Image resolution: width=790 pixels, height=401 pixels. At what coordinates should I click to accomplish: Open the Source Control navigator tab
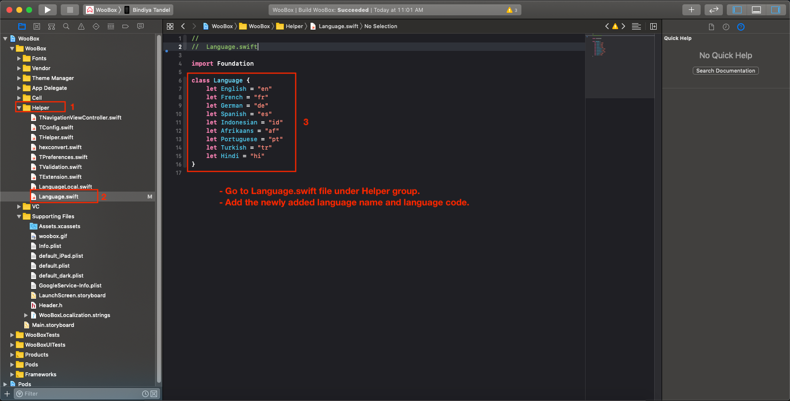[x=37, y=26]
